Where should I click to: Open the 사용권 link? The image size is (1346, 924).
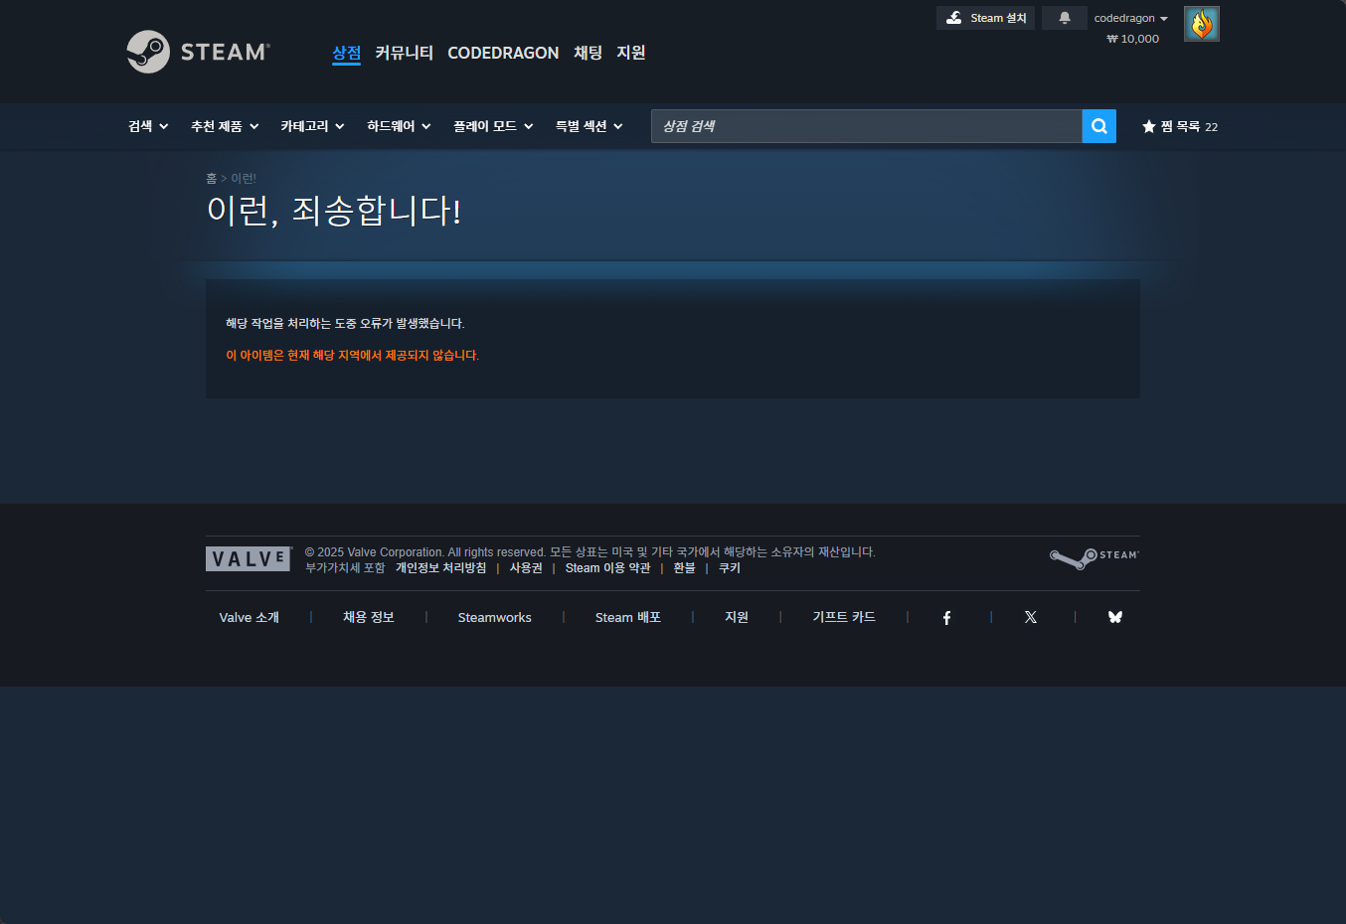pos(526,568)
